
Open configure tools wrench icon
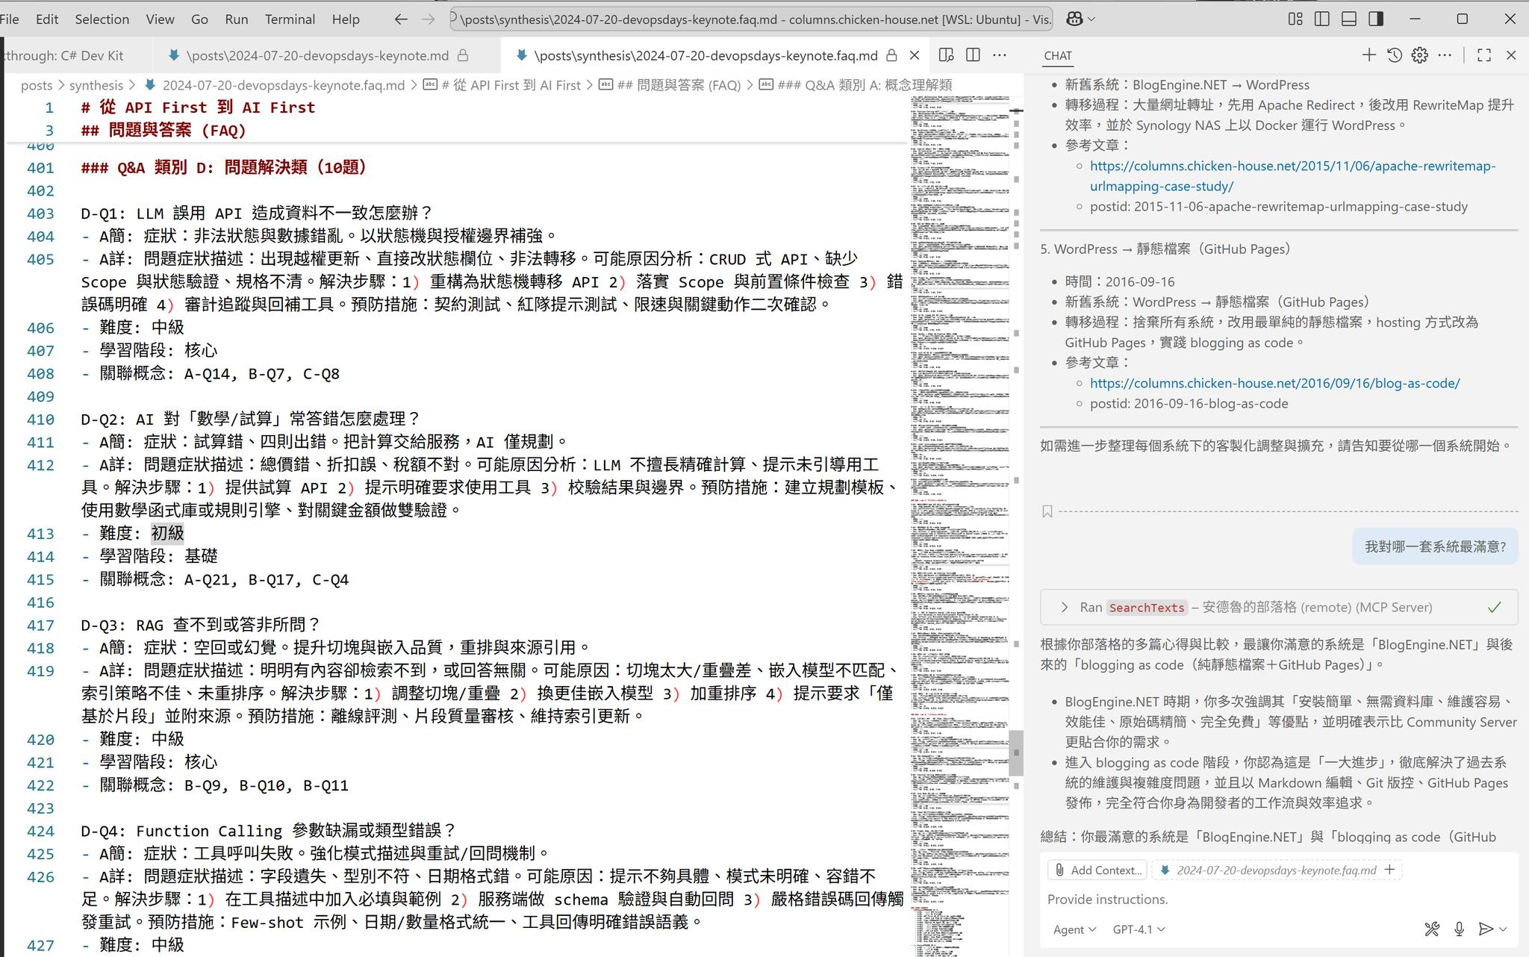[1431, 929]
